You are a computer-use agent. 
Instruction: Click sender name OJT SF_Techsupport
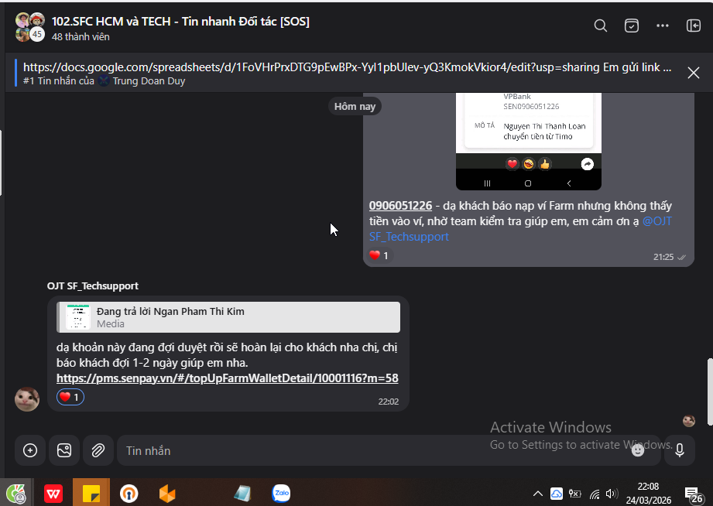pyautogui.click(x=93, y=286)
